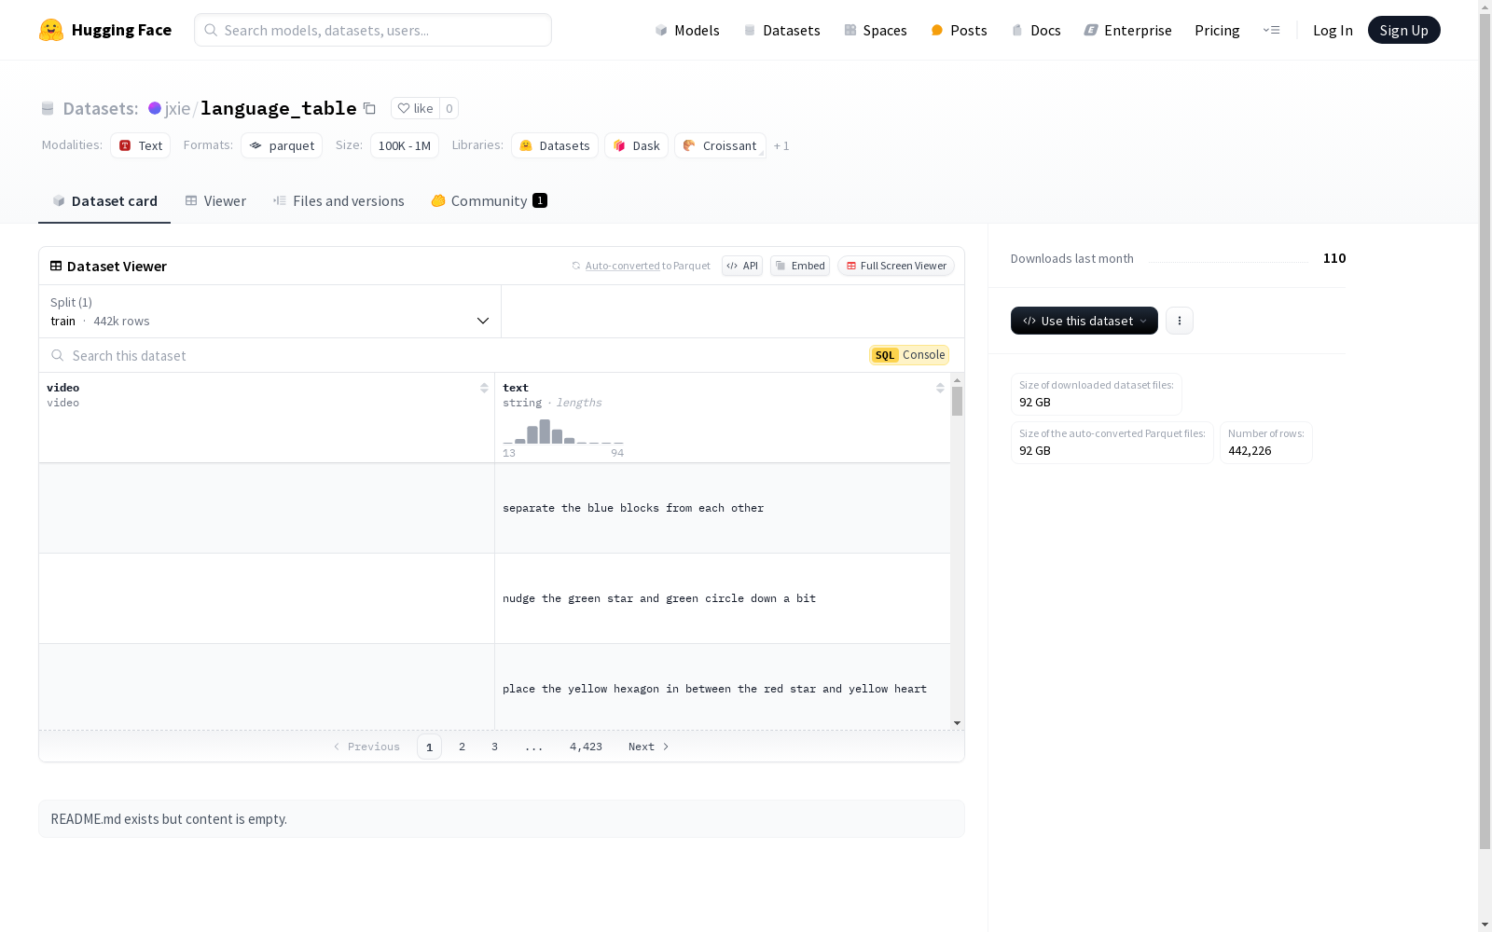The height and width of the screenshot is (932, 1492).
Task: Click the Downloads last month count 110
Action: coord(1334,258)
